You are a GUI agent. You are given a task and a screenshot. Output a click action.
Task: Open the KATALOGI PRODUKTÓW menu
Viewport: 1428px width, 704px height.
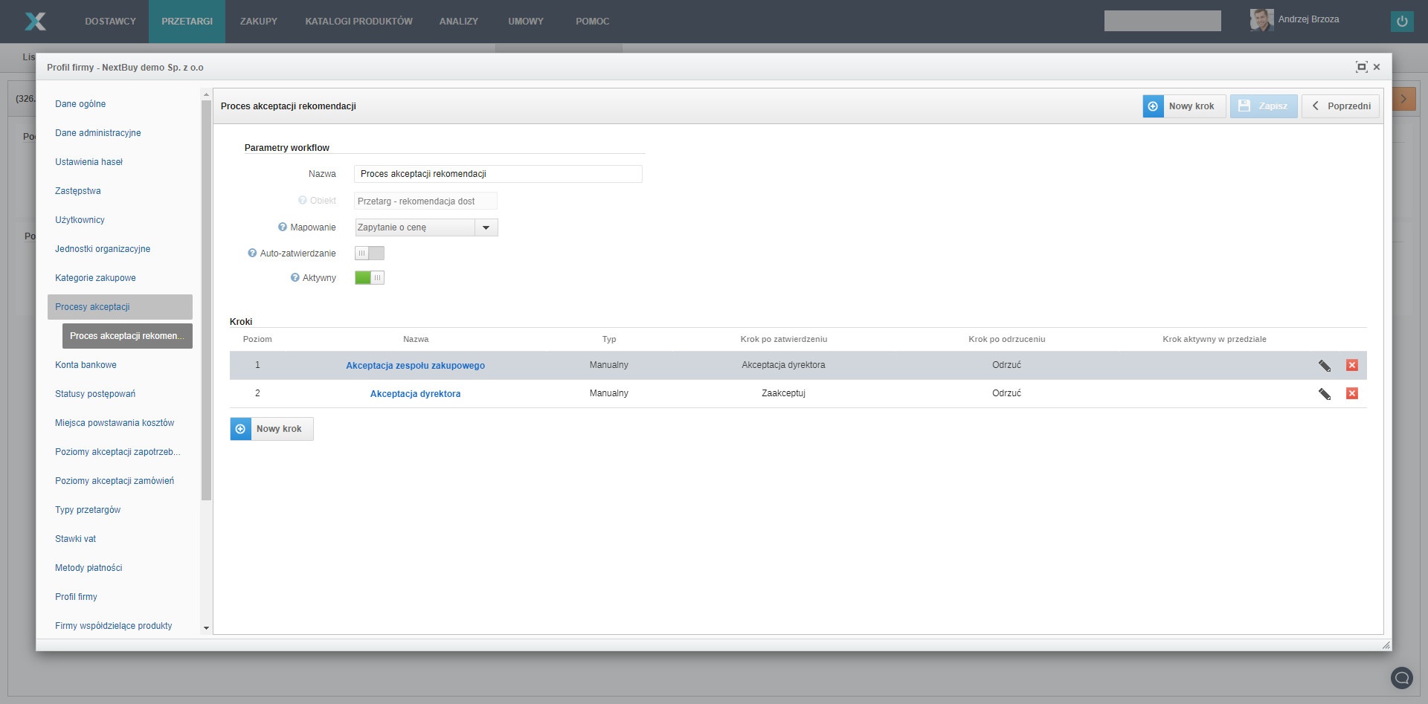[x=358, y=22]
